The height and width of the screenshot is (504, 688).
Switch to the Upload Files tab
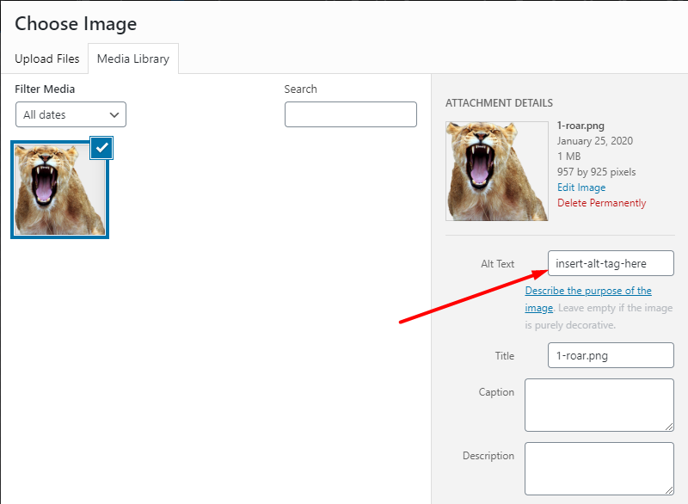pos(47,58)
